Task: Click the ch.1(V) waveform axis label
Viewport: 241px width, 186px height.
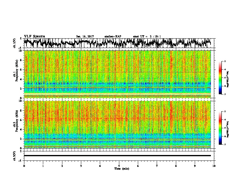Action: point(15,43)
